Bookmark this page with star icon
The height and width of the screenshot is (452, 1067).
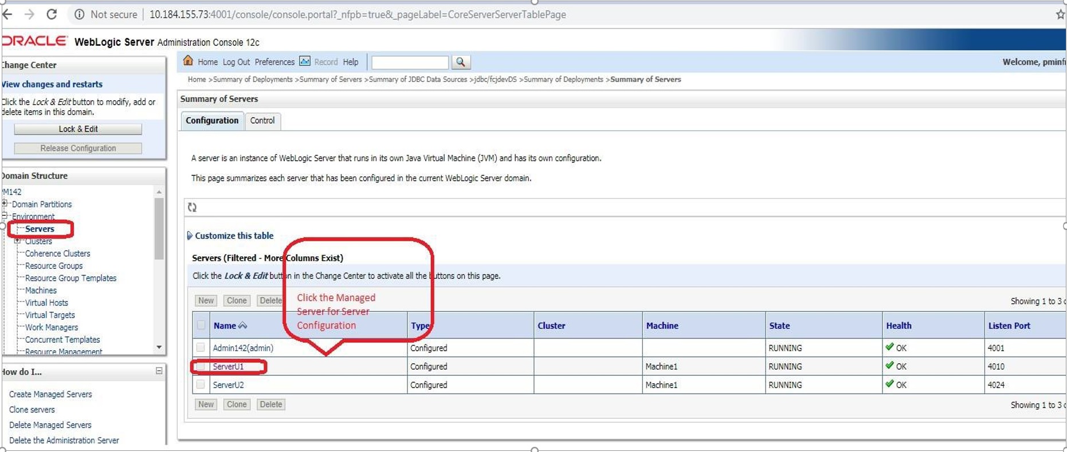pyautogui.click(x=1060, y=14)
